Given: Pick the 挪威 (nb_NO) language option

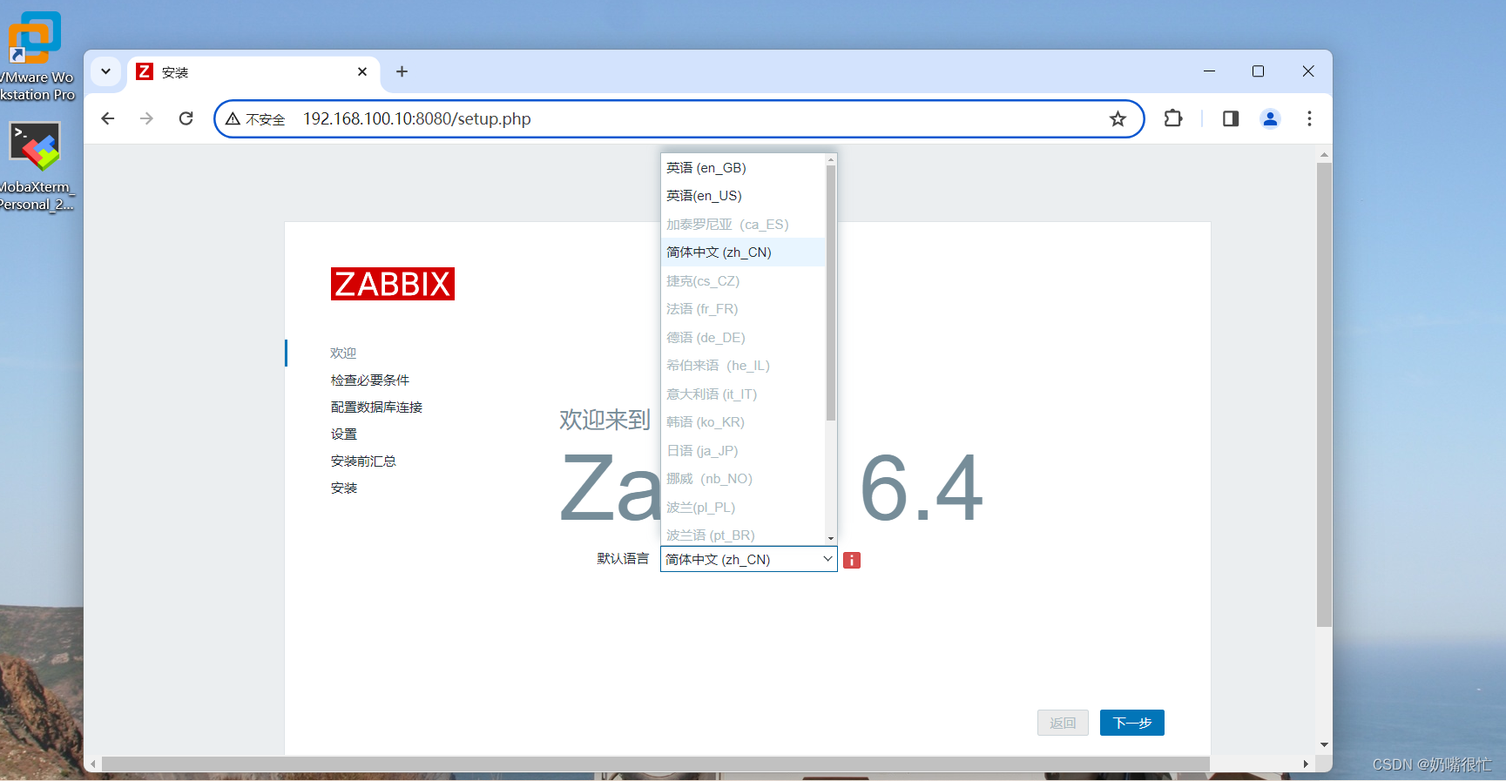Looking at the screenshot, I should pos(743,479).
